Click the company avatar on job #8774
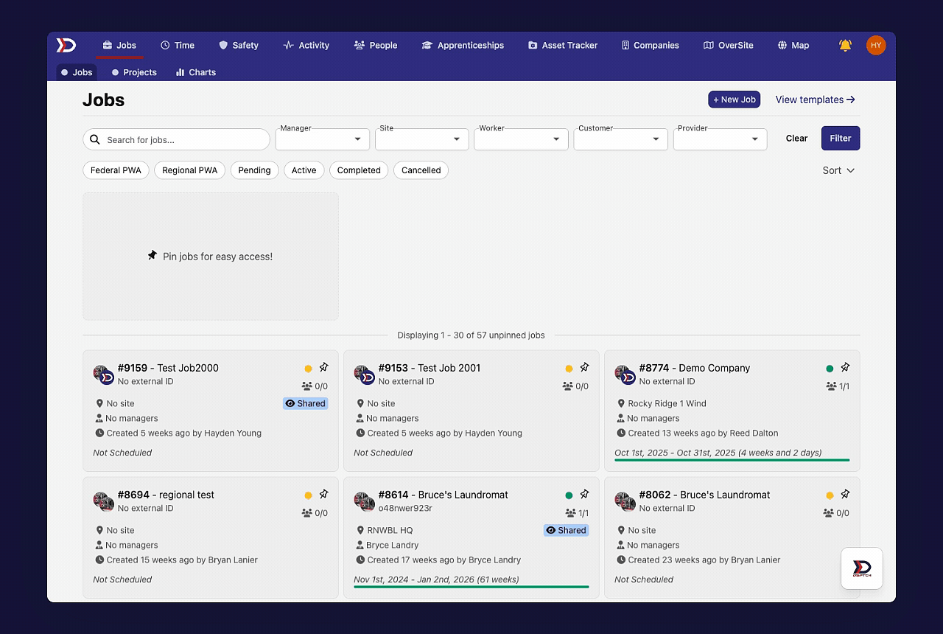The height and width of the screenshot is (634, 943). pos(625,375)
